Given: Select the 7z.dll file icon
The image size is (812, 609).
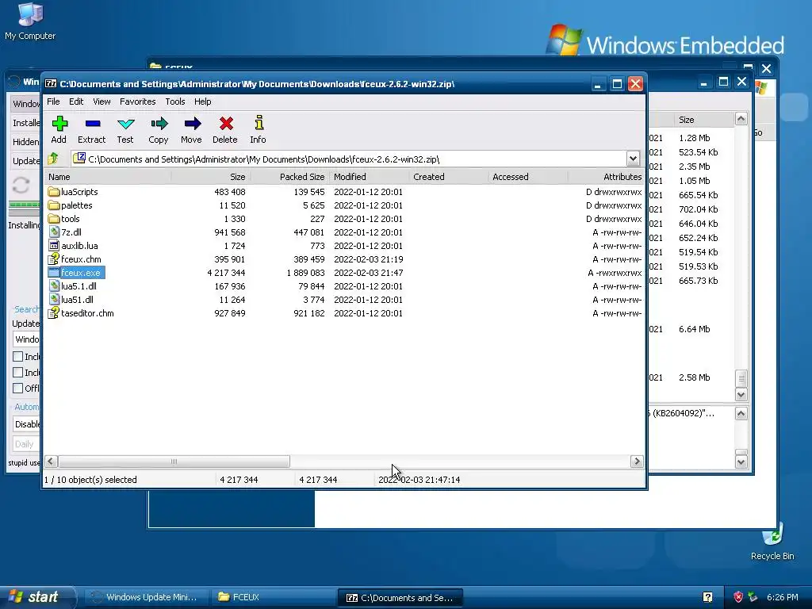Looking at the screenshot, I should [54, 232].
